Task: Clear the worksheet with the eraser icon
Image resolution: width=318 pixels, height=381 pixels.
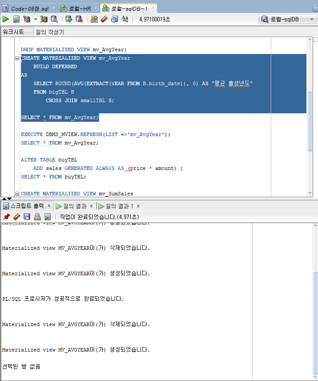Action: [104, 19]
